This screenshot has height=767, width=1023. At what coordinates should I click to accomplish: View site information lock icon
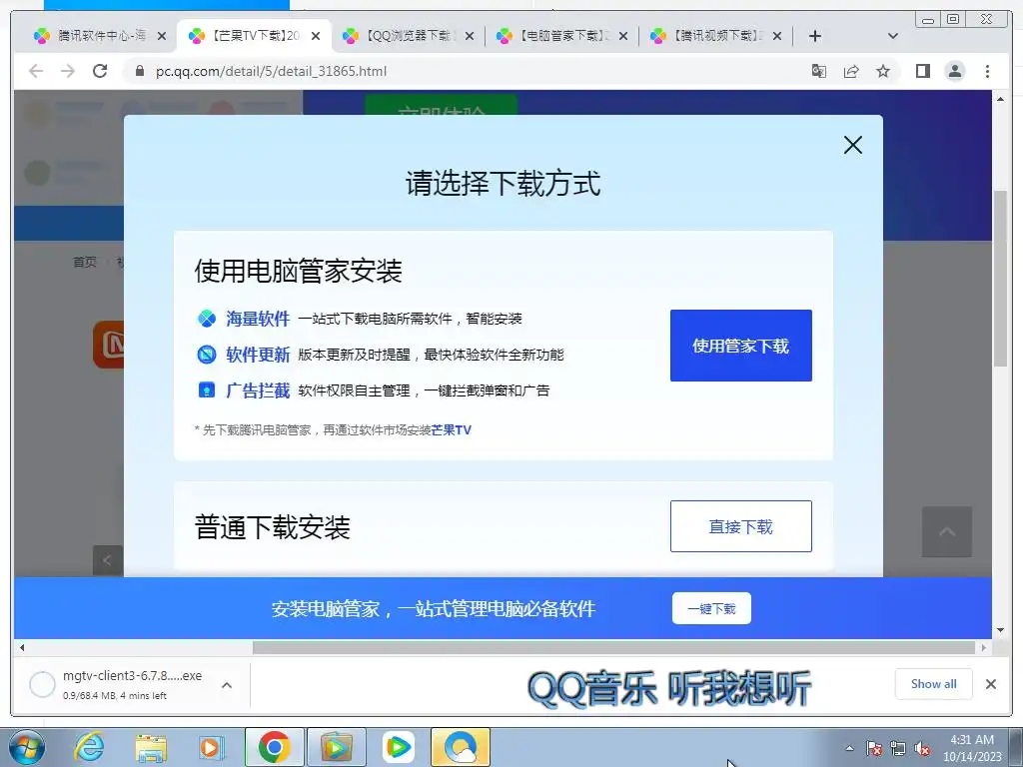point(139,71)
